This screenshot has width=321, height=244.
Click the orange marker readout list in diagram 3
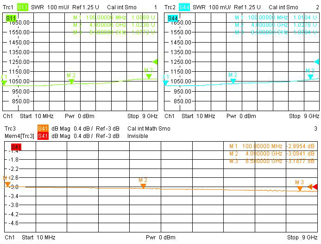pyautogui.click(x=271, y=154)
